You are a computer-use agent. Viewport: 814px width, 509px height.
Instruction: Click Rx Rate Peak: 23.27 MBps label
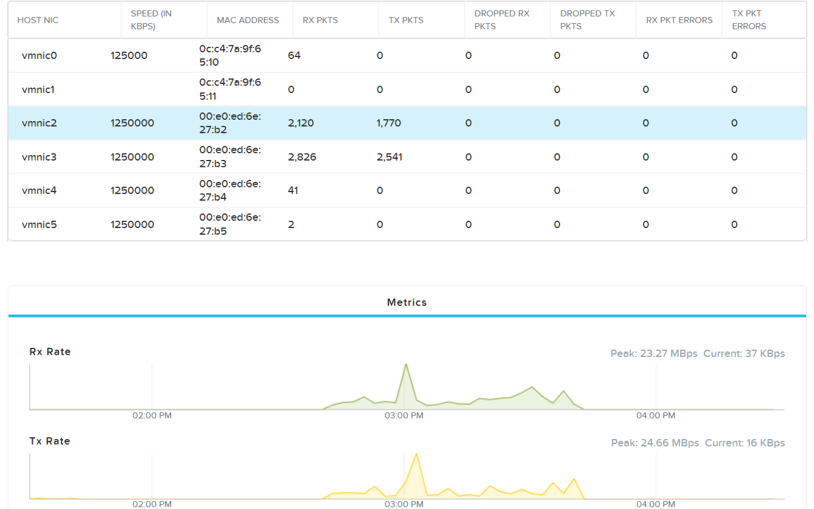tap(654, 353)
